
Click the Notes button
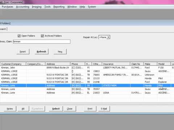[10, 109]
